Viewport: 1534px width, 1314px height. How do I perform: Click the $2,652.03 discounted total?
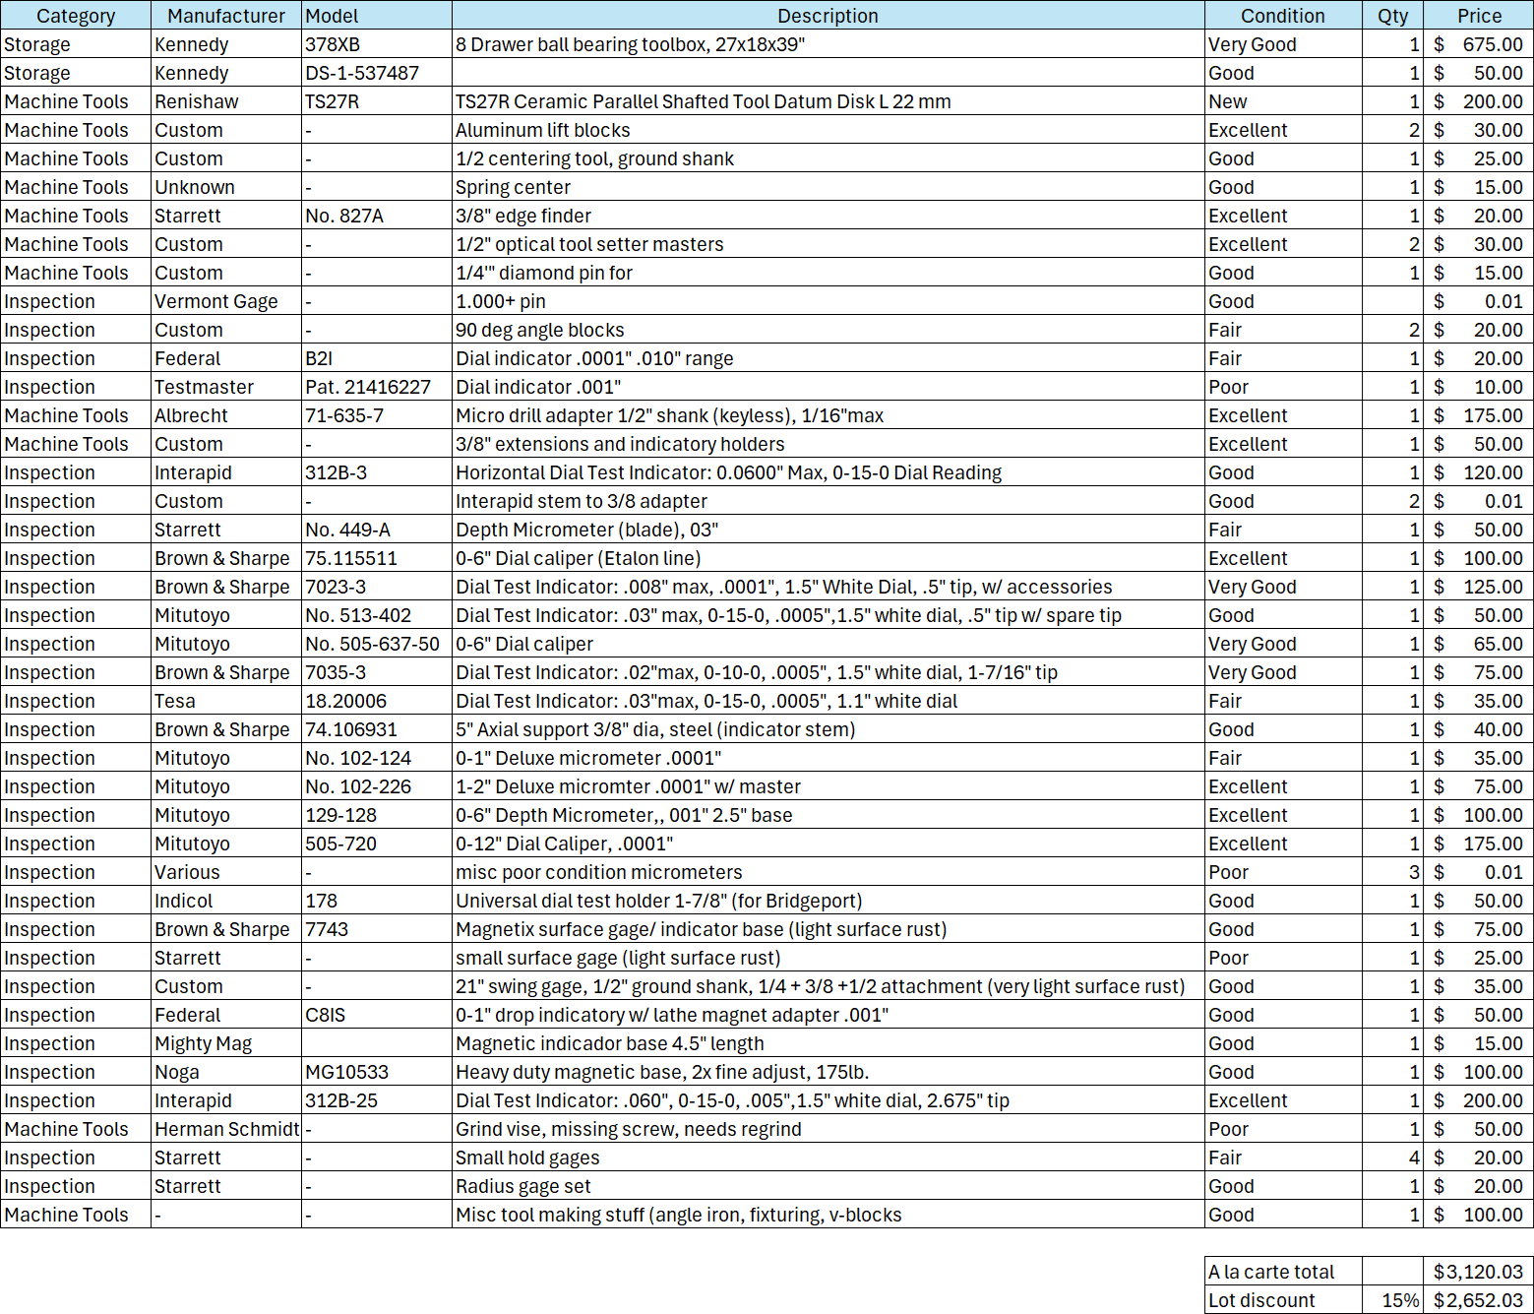pos(1479,1300)
